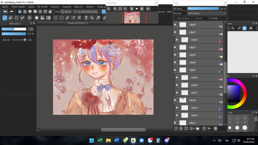Select the Eraser tool
The width and height of the screenshot is (258, 145).
point(11,18)
